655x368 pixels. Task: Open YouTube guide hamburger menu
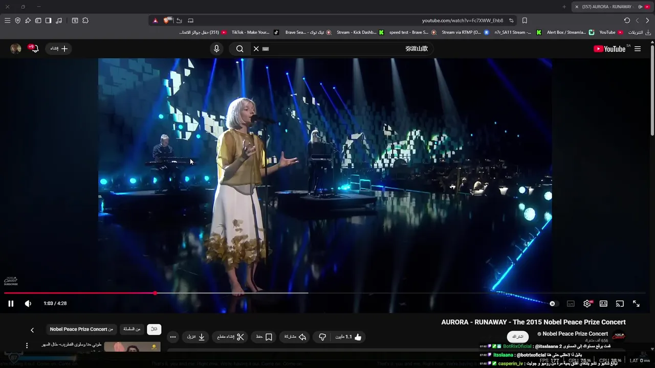638,49
